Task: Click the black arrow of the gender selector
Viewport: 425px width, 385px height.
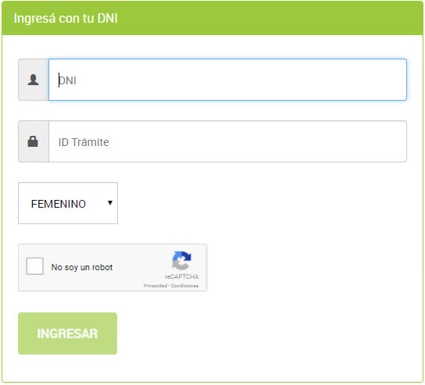Action: pos(110,203)
